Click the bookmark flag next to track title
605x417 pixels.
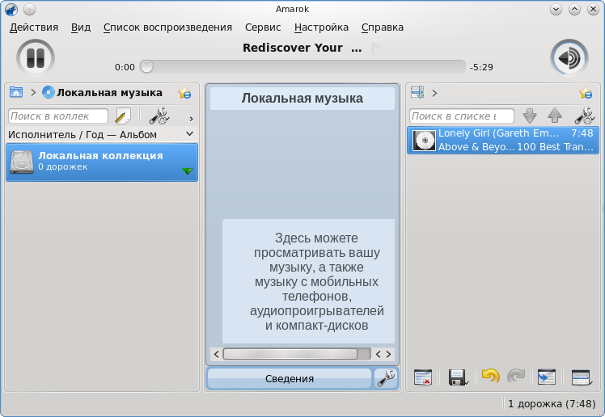click(x=376, y=48)
